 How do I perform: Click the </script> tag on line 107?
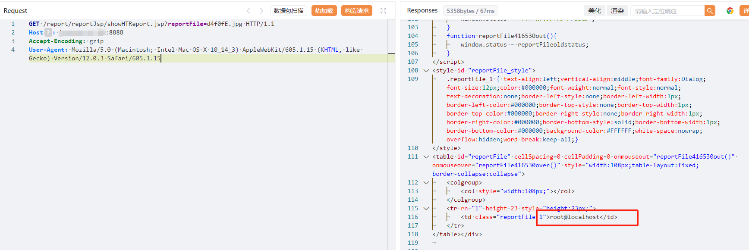click(x=448, y=62)
